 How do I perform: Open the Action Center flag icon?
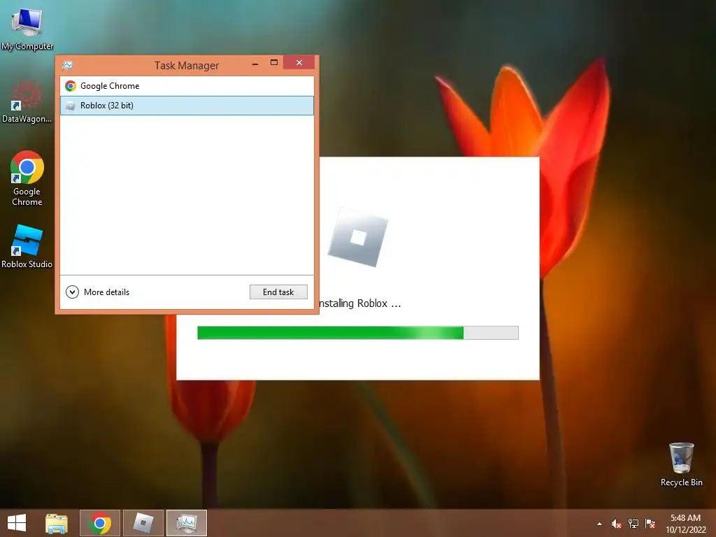pos(650,524)
